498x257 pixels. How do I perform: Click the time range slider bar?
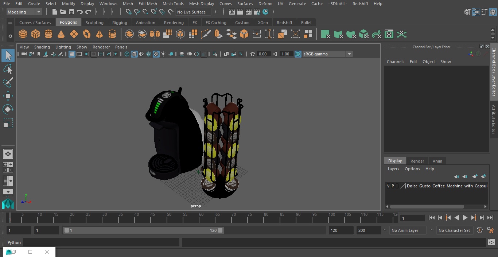click(144, 230)
